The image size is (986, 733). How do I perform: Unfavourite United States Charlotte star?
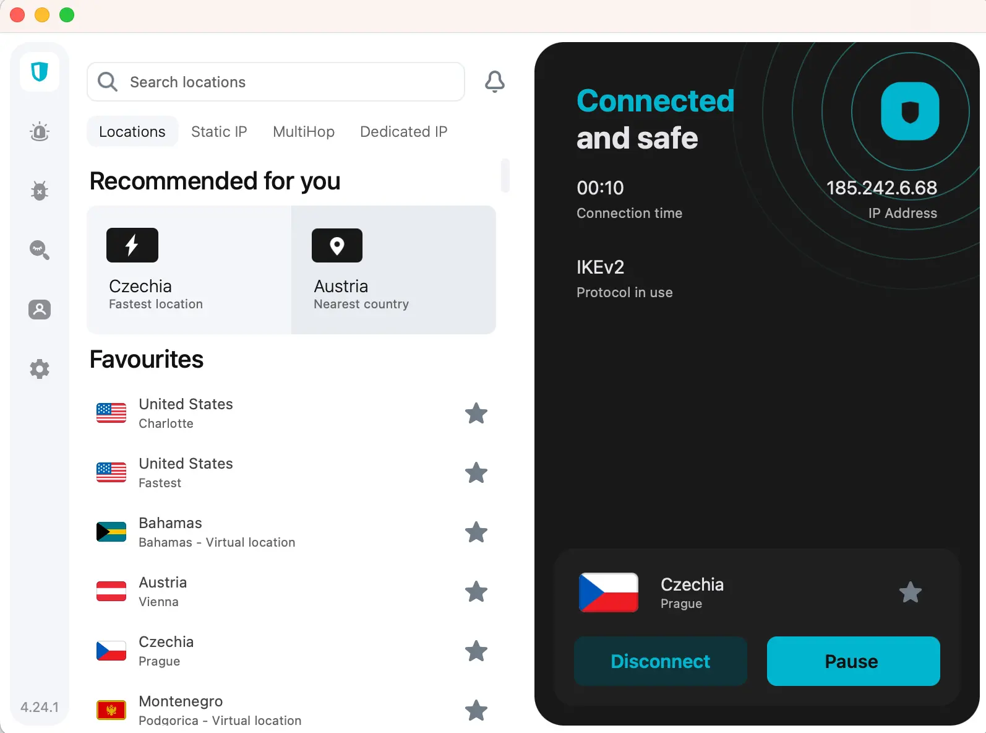point(476,414)
